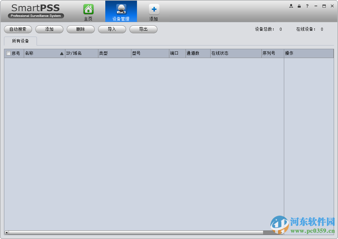Click the user account icon in title bar
Viewport: 338px width, 239px height.
[x=291, y=6]
